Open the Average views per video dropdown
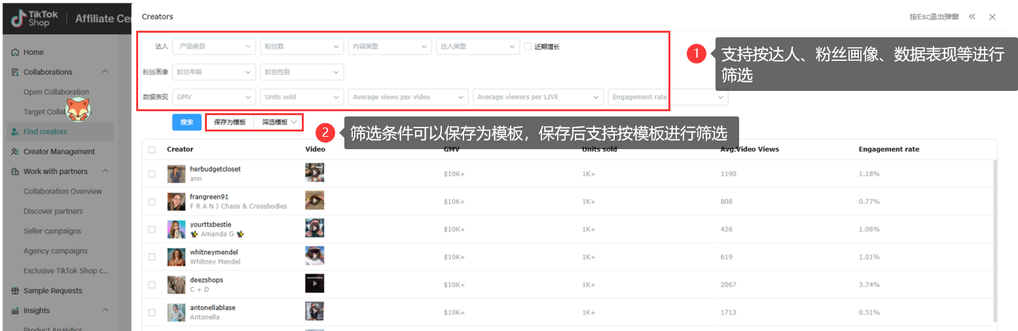Screen dimensions: 1018x331 (x=408, y=97)
